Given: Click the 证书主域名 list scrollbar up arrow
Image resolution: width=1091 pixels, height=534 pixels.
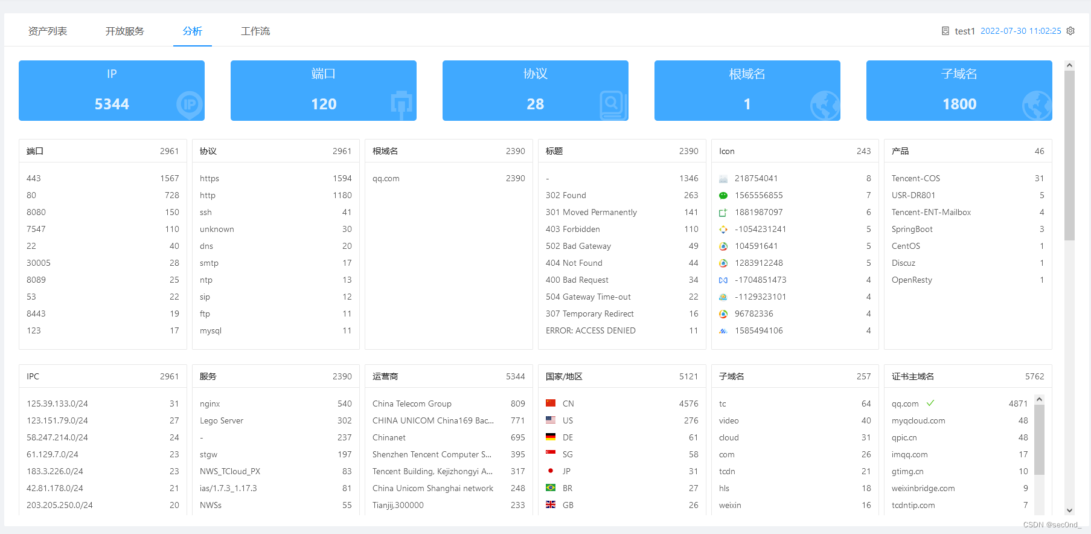Looking at the screenshot, I should 1039,399.
